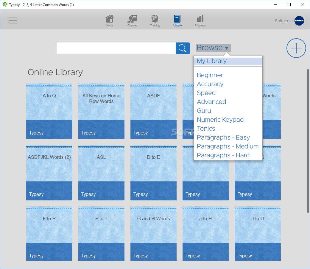Open the F to R lesson card
310x269 pixels.
(x=49, y=234)
